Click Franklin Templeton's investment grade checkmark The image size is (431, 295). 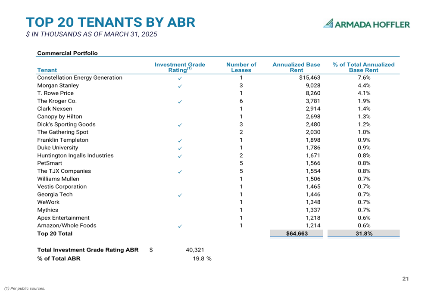point(180,141)
